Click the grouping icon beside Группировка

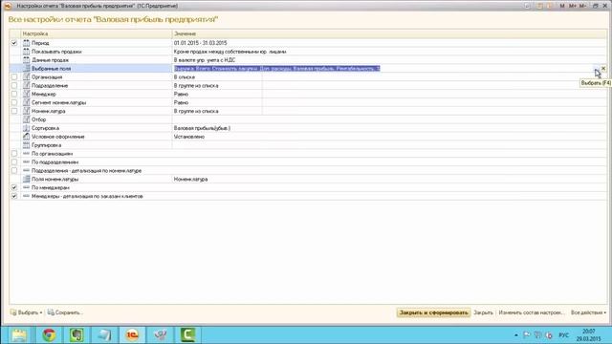(x=26, y=145)
